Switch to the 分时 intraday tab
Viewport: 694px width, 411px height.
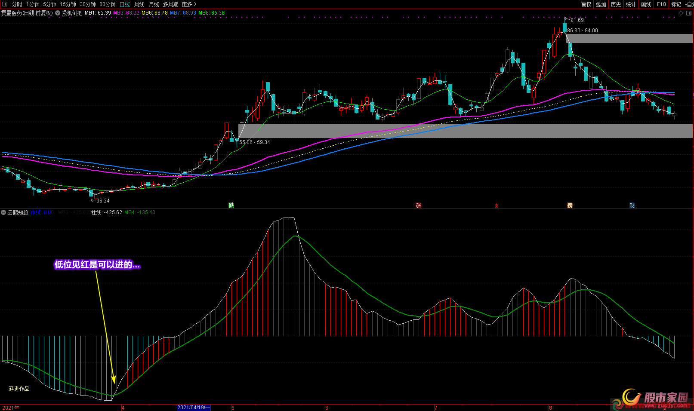coord(17,4)
